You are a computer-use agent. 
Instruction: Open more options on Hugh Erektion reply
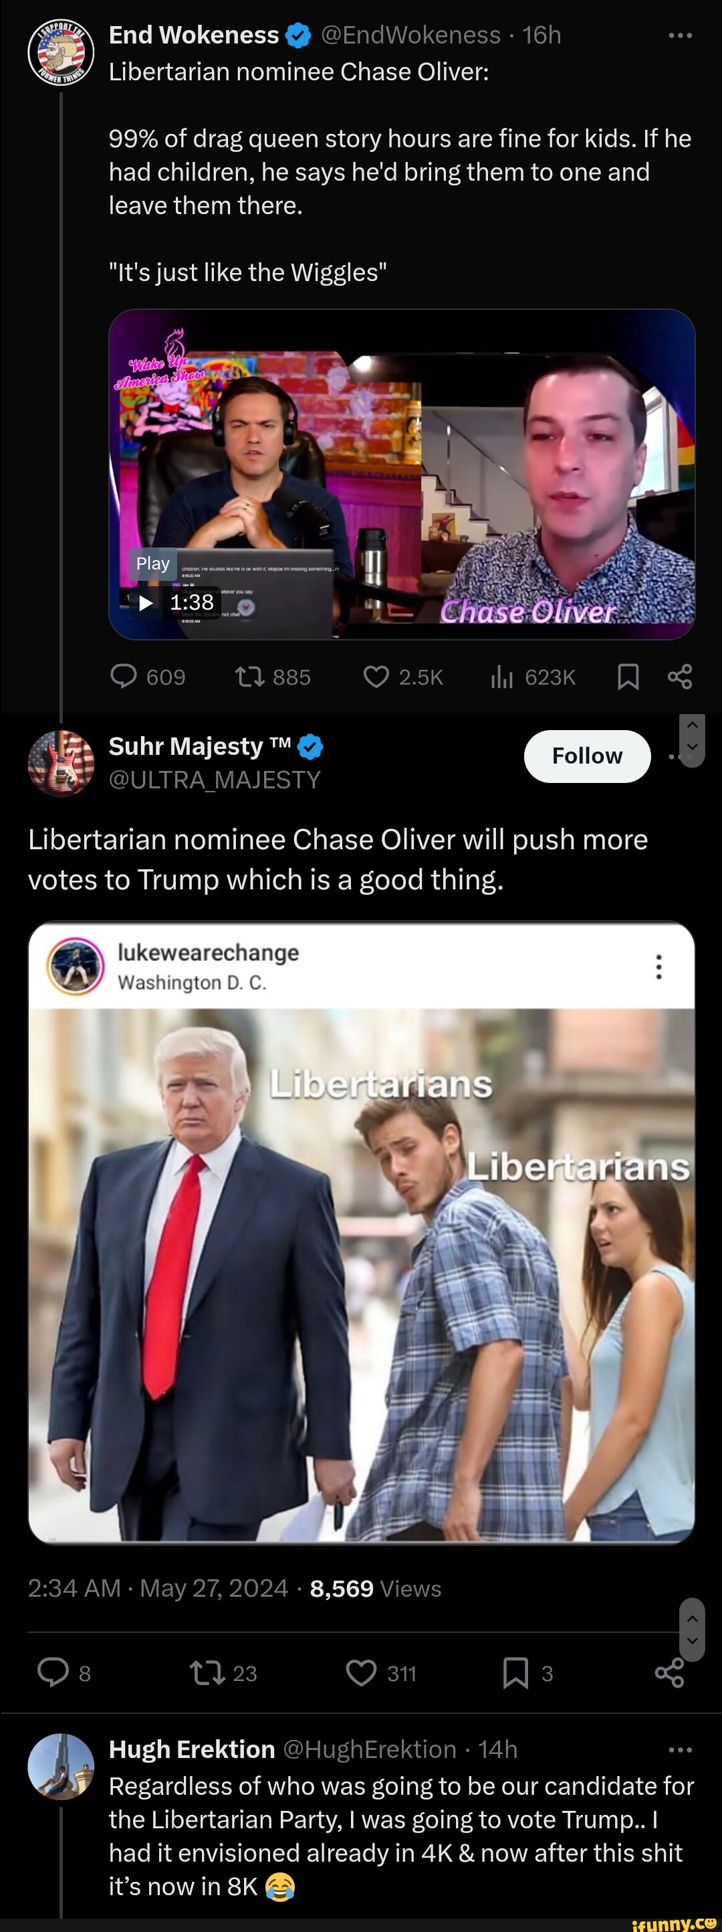(680, 1750)
